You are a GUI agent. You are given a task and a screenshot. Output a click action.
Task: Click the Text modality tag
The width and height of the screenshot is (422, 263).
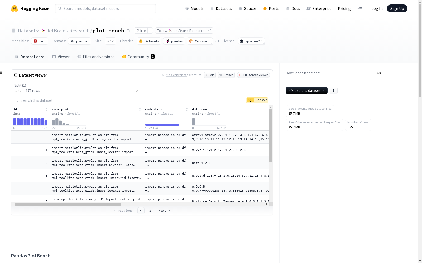pos(40,41)
